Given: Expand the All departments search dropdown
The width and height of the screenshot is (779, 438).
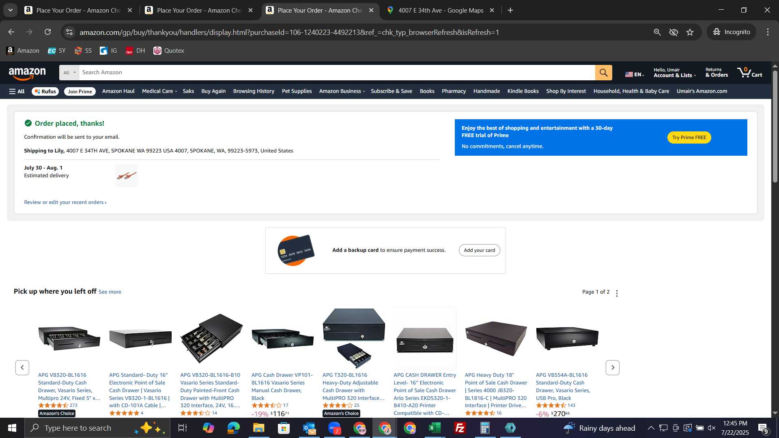Looking at the screenshot, I should (x=69, y=73).
